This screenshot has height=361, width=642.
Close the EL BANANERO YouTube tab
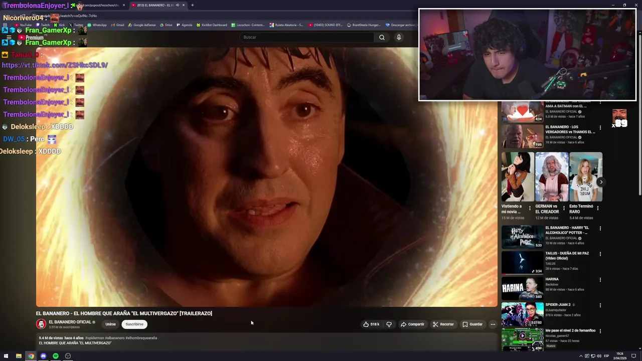click(184, 5)
